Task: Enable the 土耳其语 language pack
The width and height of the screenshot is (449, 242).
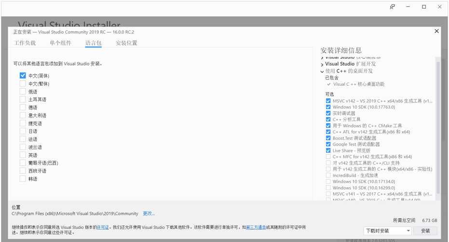Action: (x=23, y=99)
